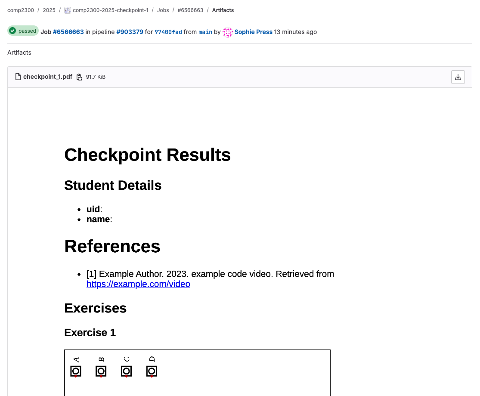Click the green passed status badge
Viewport: 480px width, 396px height.
click(x=23, y=31)
